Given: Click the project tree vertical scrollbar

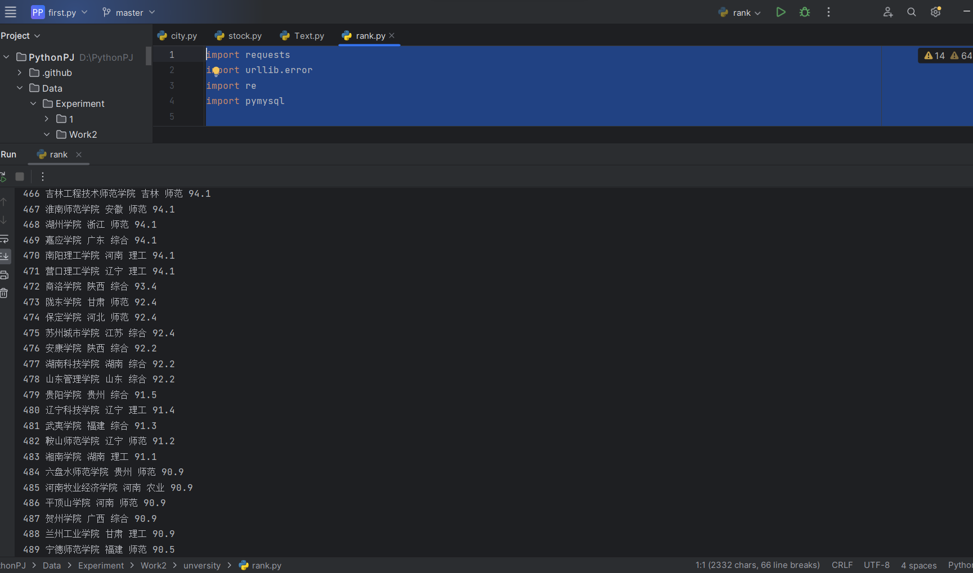Looking at the screenshot, I should [x=149, y=56].
